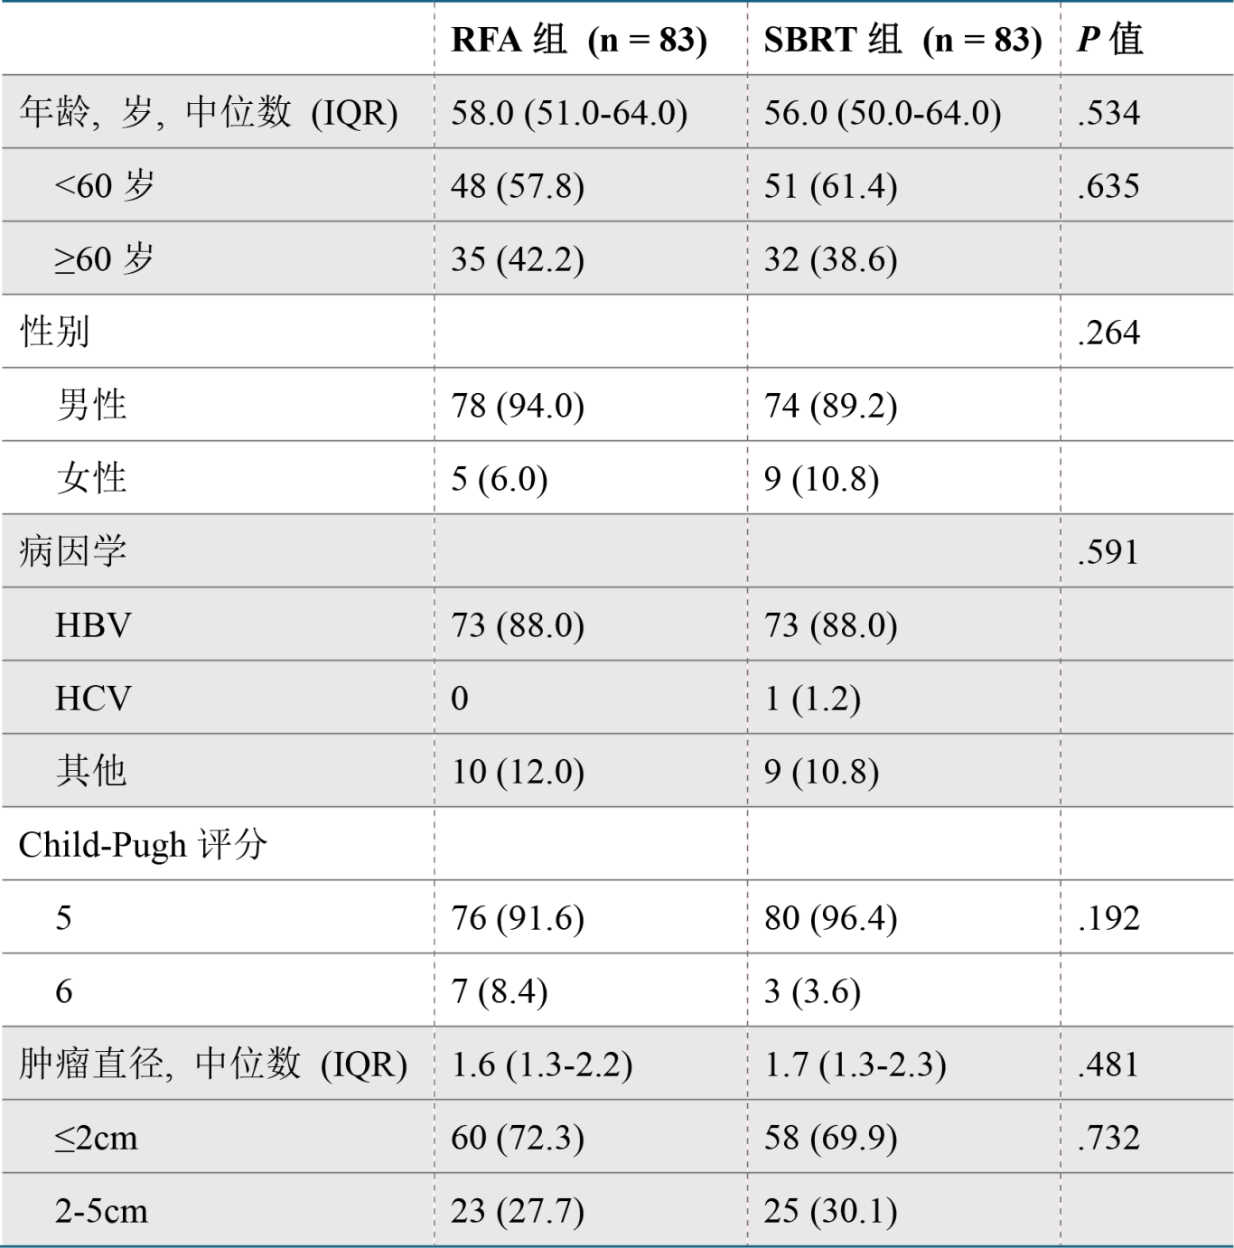Click the HBV row label

(93, 625)
